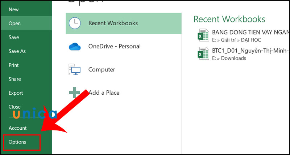The image size is (290, 155).
Task: Open the Save As page
Action: (x=17, y=51)
